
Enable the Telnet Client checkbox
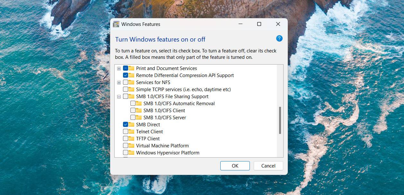126,131
